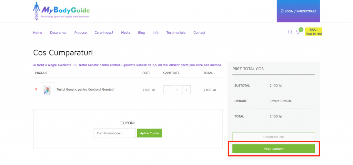Click the MyBodyGuide logo
This screenshot has width=353, height=165.
tap(61, 11)
